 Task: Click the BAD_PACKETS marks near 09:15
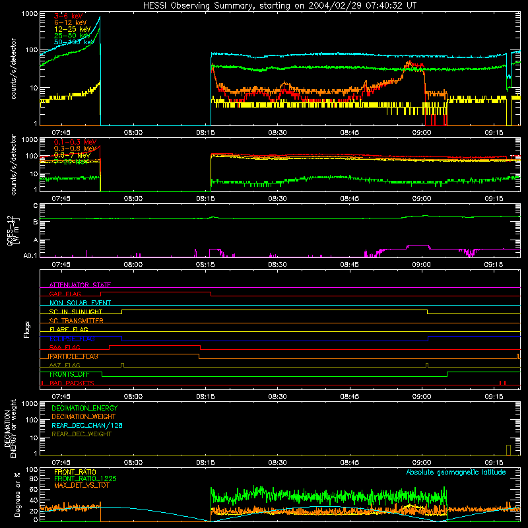coord(503,383)
